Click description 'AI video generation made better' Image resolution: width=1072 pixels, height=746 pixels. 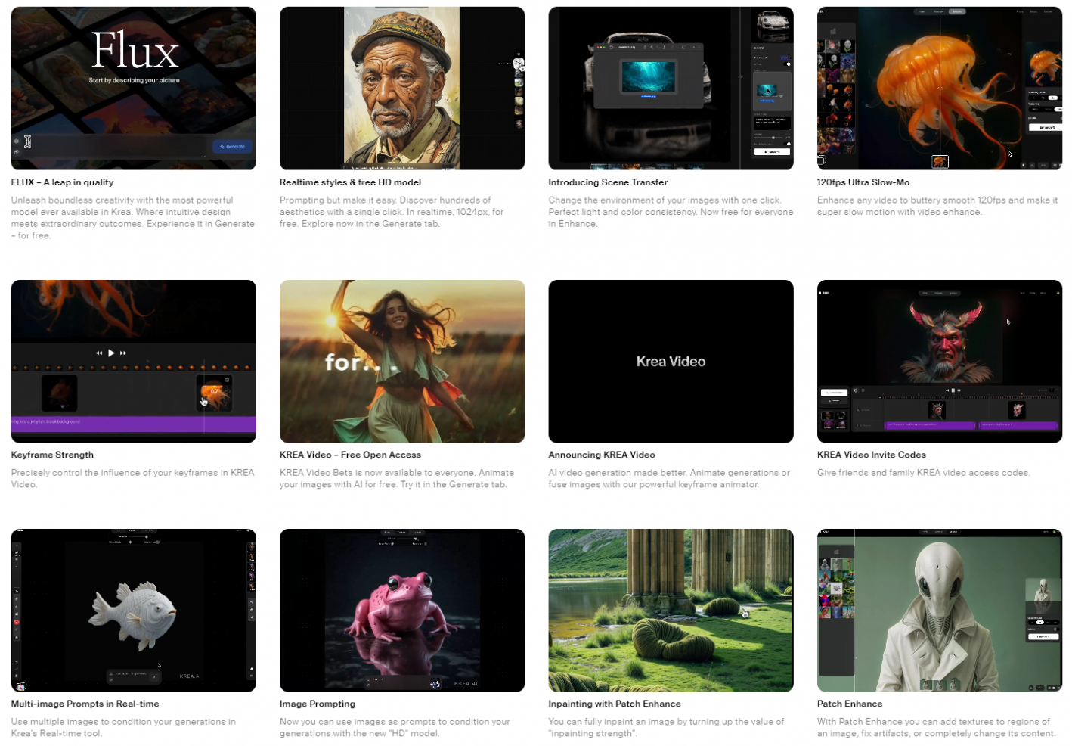click(x=669, y=478)
